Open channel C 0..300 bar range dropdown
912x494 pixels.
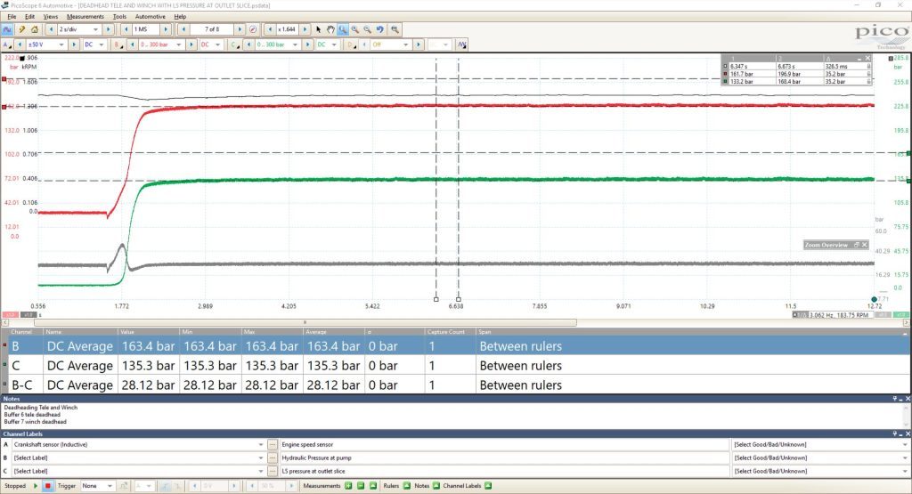(x=295, y=45)
